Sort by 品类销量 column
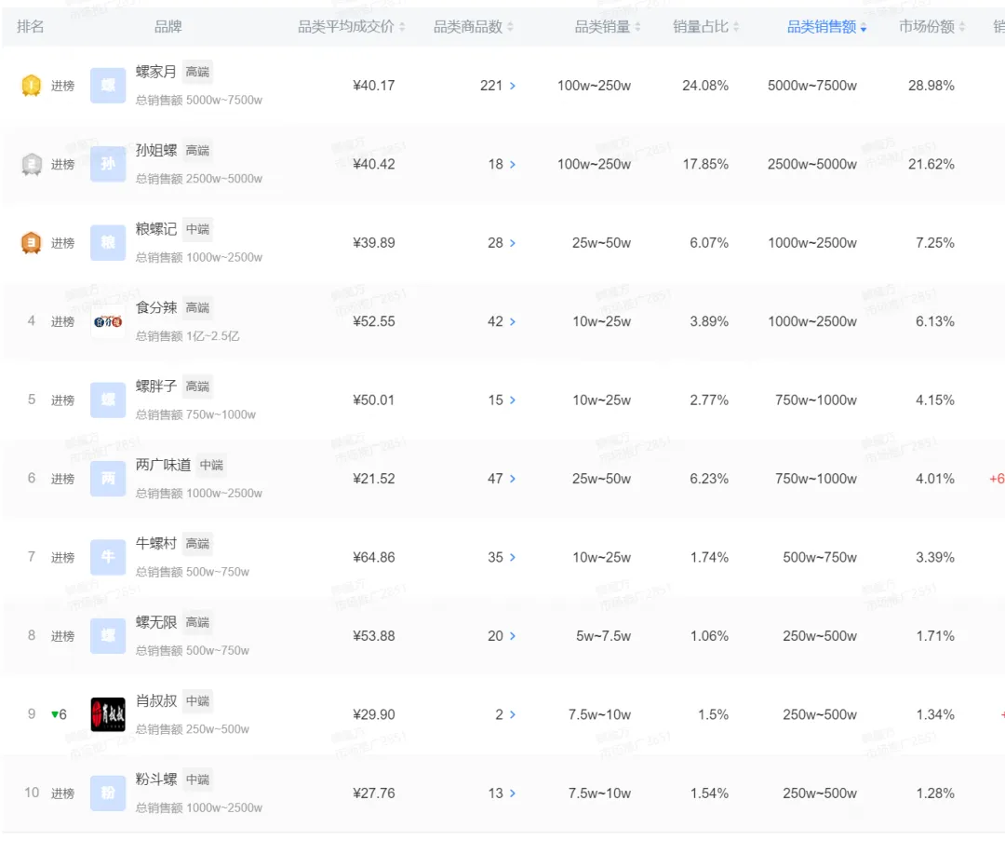 point(608,27)
